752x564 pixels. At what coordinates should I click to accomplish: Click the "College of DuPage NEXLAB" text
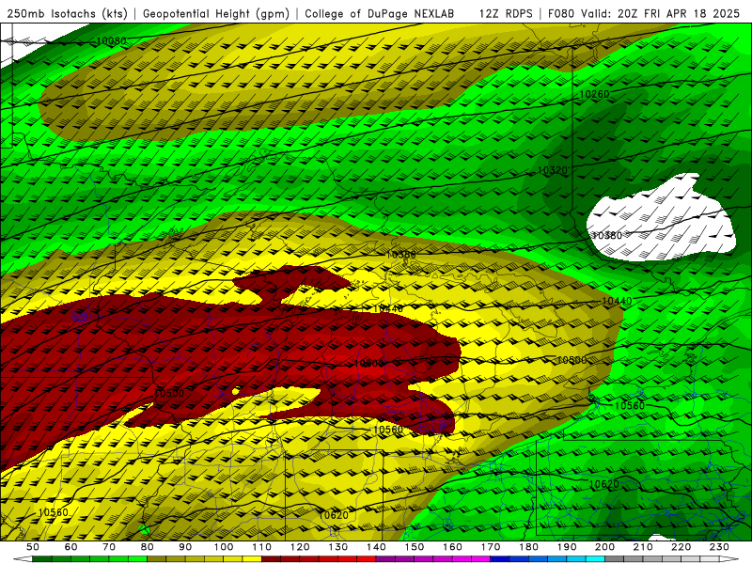(x=379, y=14)
